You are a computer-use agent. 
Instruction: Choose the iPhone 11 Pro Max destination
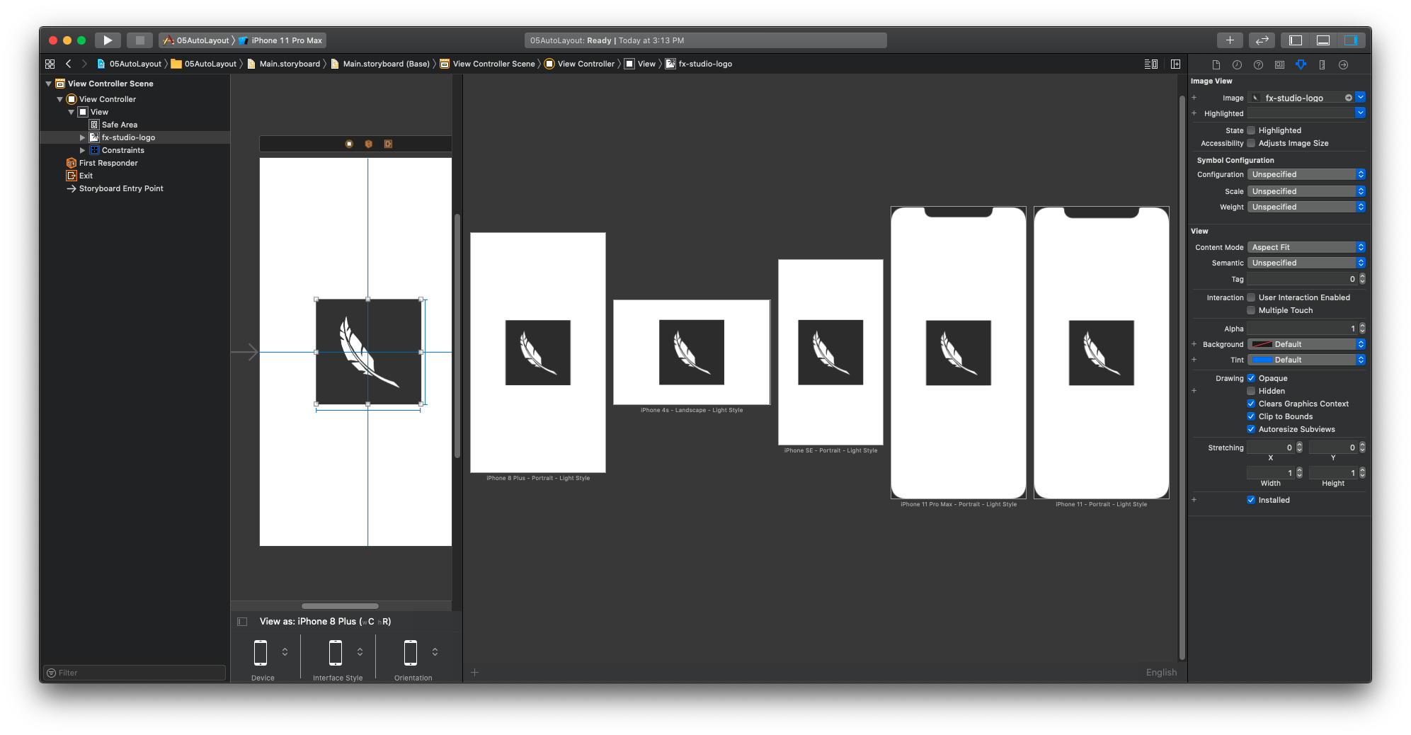(x=280, y=40)
